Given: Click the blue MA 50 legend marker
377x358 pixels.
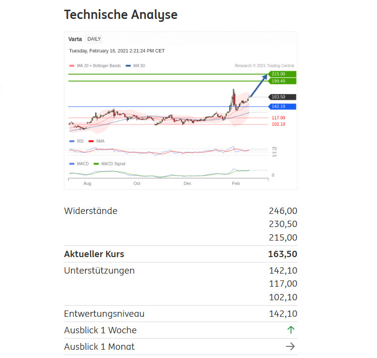Looking at the screenshot, I should (127, 65).
